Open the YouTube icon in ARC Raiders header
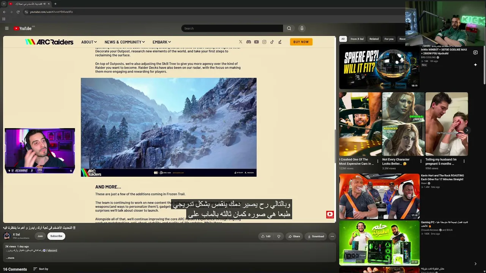Viewport: 486px width, 273px height. (256, 42)
